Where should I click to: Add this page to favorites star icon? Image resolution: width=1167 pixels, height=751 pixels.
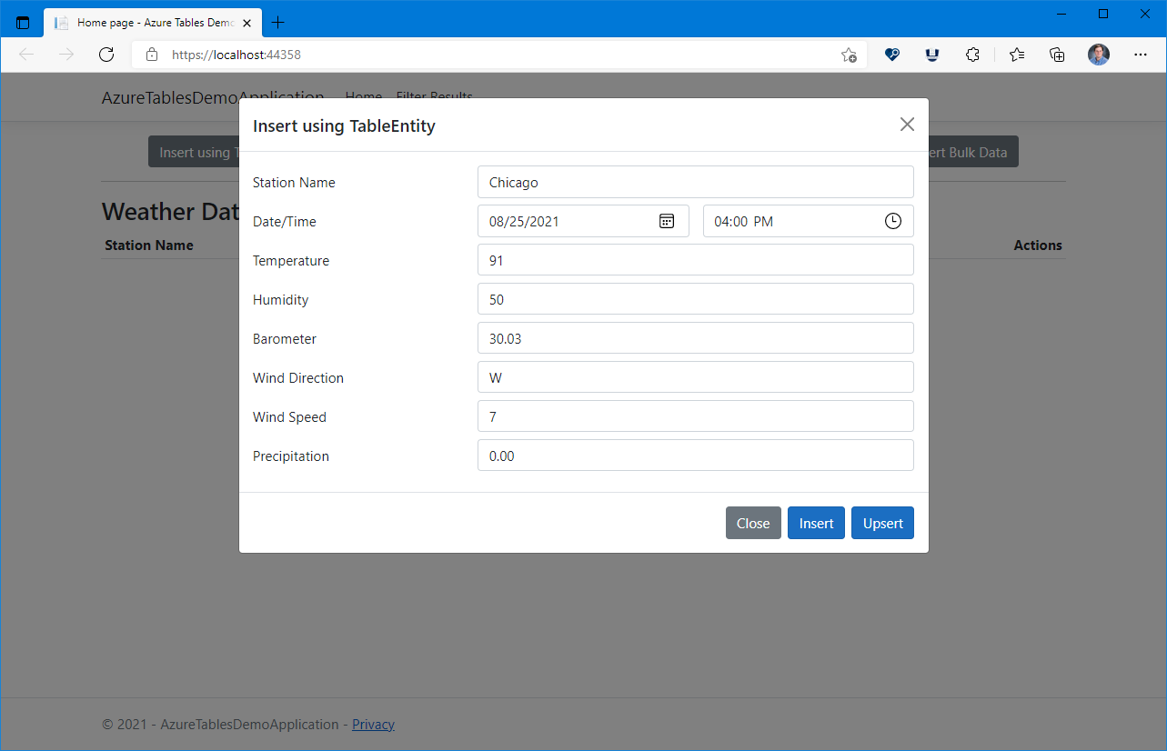pyautogui.click(x=849, y=55)
